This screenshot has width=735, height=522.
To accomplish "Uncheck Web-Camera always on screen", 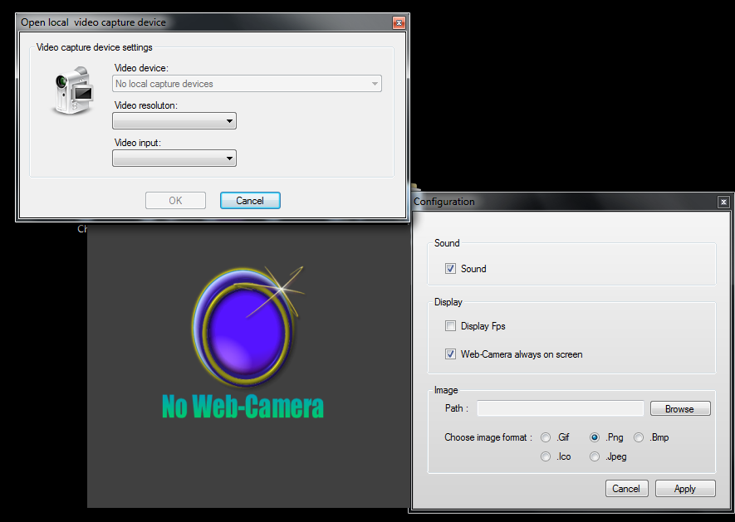I will (x=450, y=354).
